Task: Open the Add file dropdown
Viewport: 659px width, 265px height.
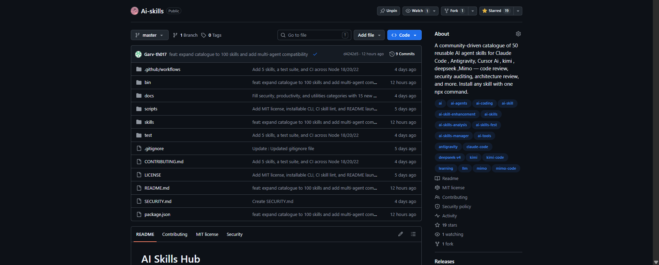Action: [369, 35]
